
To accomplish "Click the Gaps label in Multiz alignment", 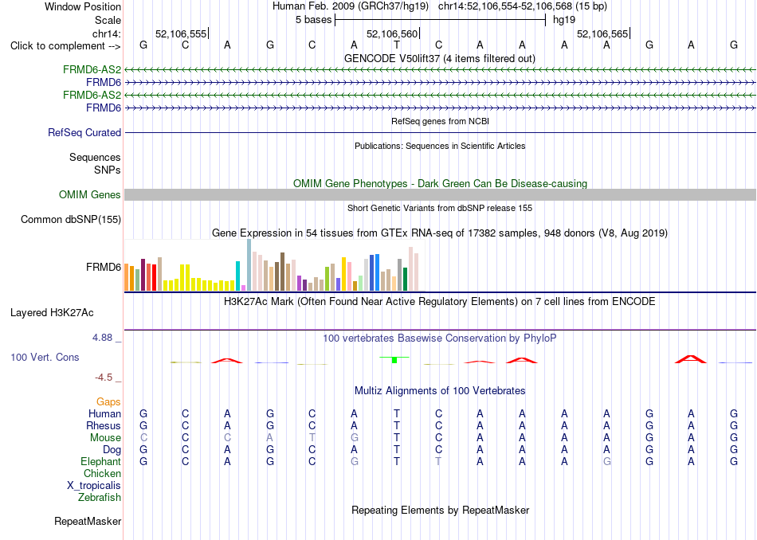I will click(x=108, y=401).
